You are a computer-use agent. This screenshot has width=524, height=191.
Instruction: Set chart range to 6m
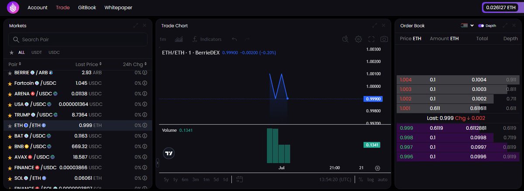[x=185, y=179]
